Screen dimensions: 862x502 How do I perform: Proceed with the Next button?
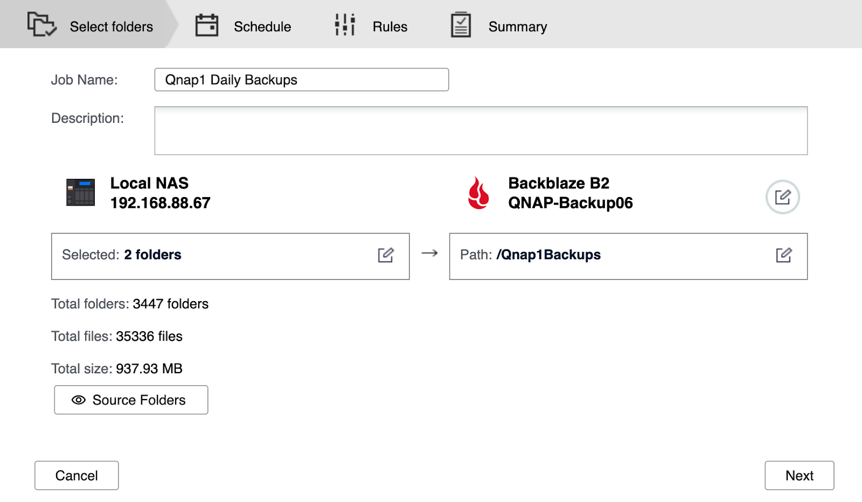pos(800,476)
